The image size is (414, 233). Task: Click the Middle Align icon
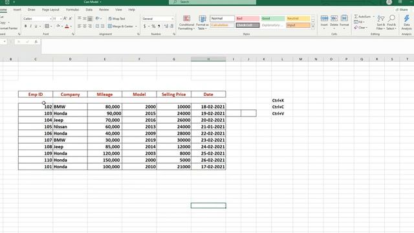point(85,19)
